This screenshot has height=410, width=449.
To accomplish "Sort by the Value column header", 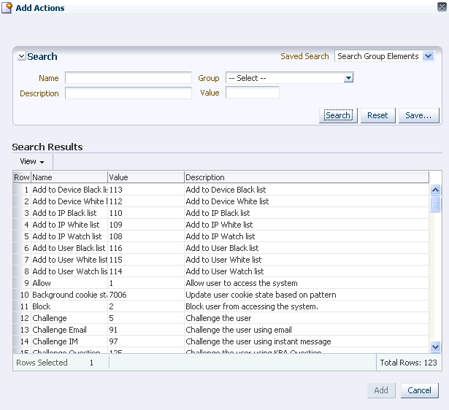I will (x=146, y=177).
